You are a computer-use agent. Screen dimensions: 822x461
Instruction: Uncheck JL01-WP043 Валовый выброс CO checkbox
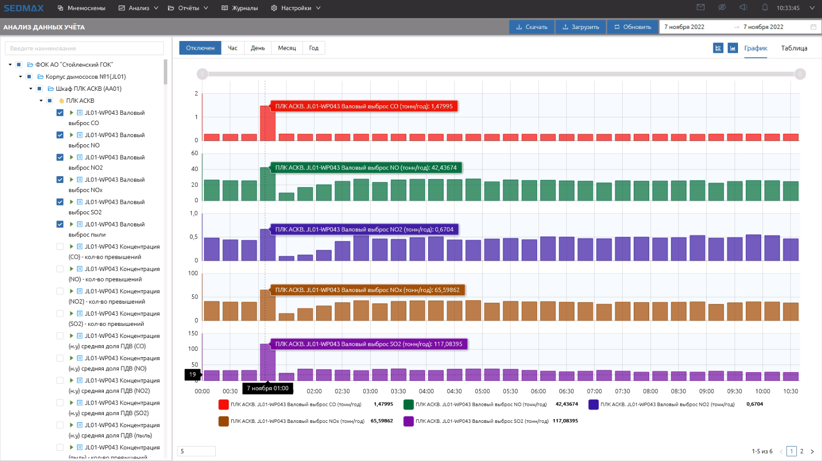[60, 113]
